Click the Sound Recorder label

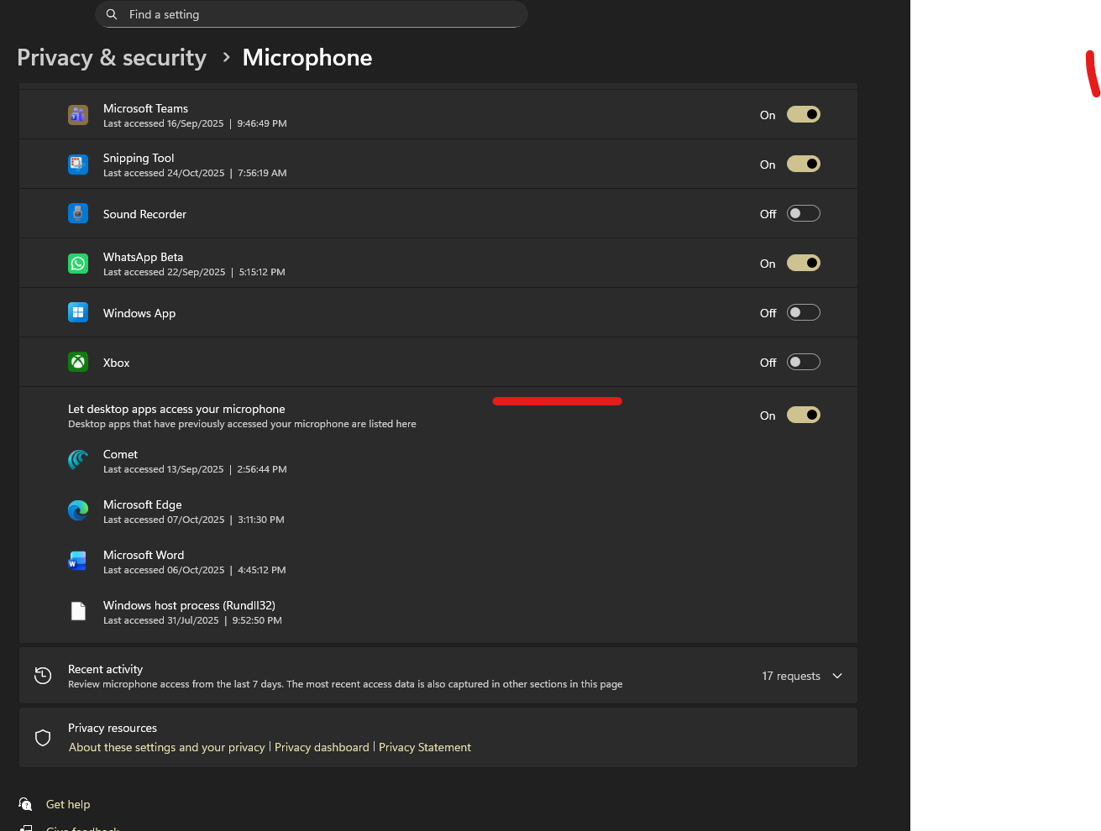(x=144, y=214)
